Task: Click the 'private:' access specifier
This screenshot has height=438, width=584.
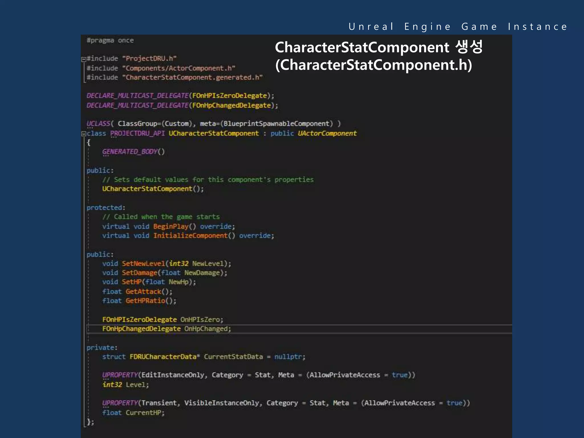Action: pyautogui.click(x=102, y=348)
